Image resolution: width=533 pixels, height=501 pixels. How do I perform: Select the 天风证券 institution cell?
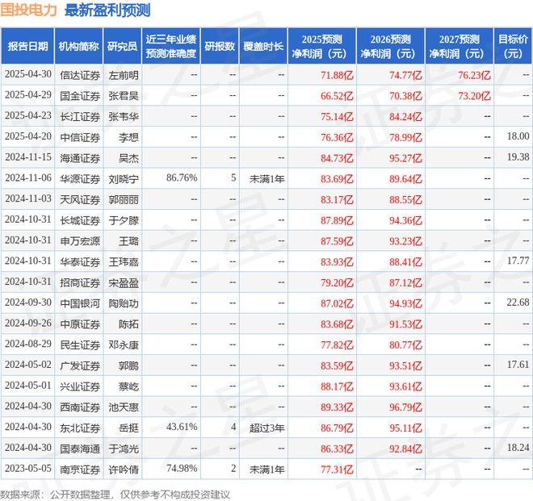[80, 199]
